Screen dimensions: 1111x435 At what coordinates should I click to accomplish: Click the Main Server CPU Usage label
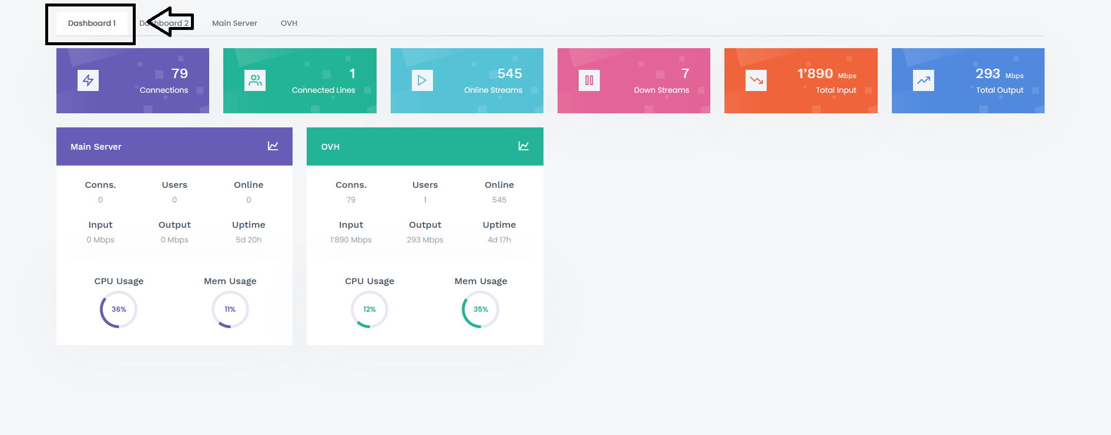119,281
